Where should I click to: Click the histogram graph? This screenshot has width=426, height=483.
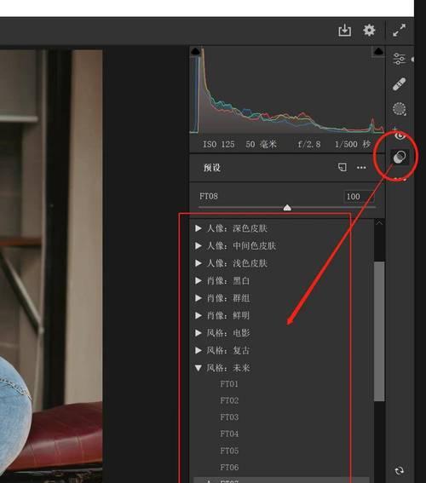click(287, 90)
